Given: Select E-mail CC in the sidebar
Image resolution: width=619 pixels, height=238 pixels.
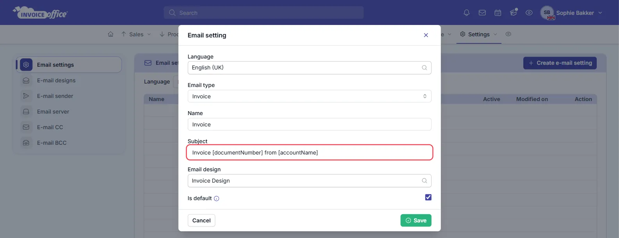Looking at the screenshot, I should coord(50,127).
